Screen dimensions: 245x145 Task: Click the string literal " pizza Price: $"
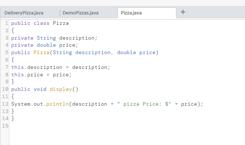pyautogui.click(x=144, y=104)
